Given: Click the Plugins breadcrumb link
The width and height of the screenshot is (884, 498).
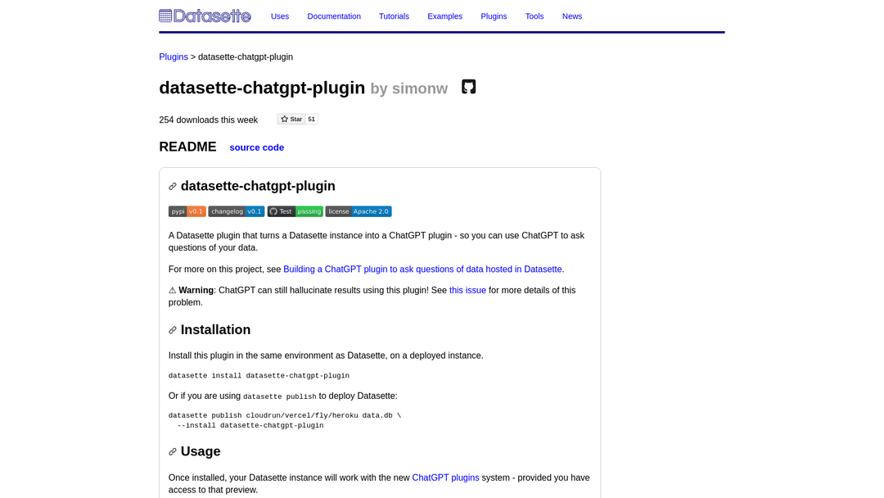Looking at the screenshot, I should point(174,57).
